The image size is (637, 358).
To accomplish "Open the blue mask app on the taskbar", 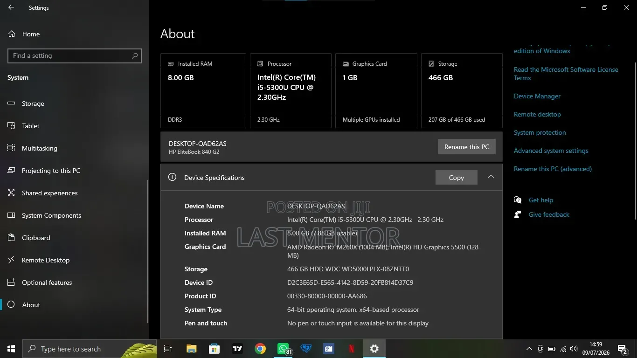I will pos(306,349).
